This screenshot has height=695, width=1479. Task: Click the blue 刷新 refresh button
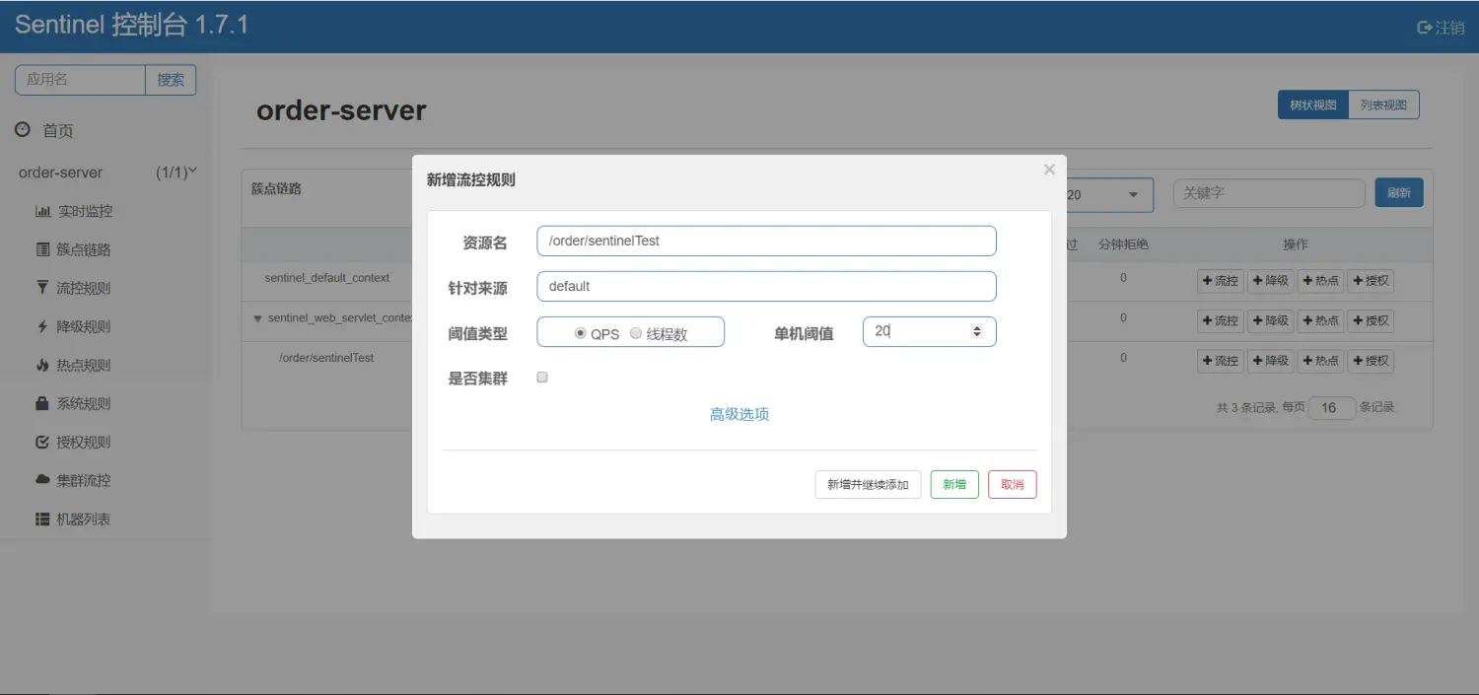pos(1399,193)
